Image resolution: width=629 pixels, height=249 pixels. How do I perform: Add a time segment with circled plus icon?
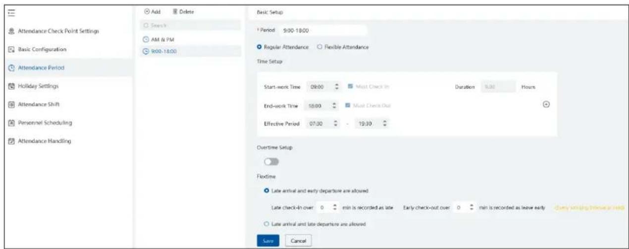(x=546, y=104)
